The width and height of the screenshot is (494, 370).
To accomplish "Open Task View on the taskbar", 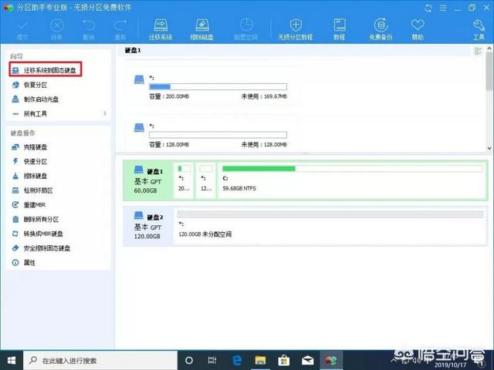I will point(212,360).
